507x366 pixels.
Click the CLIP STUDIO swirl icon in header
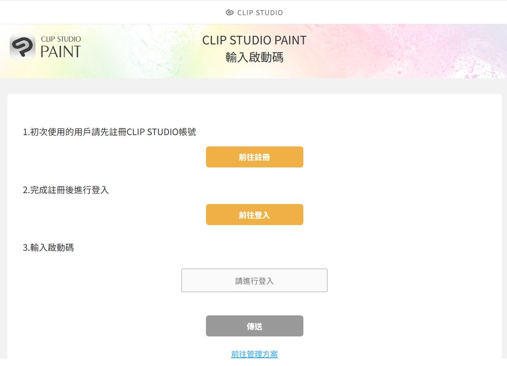coord(229,12)
